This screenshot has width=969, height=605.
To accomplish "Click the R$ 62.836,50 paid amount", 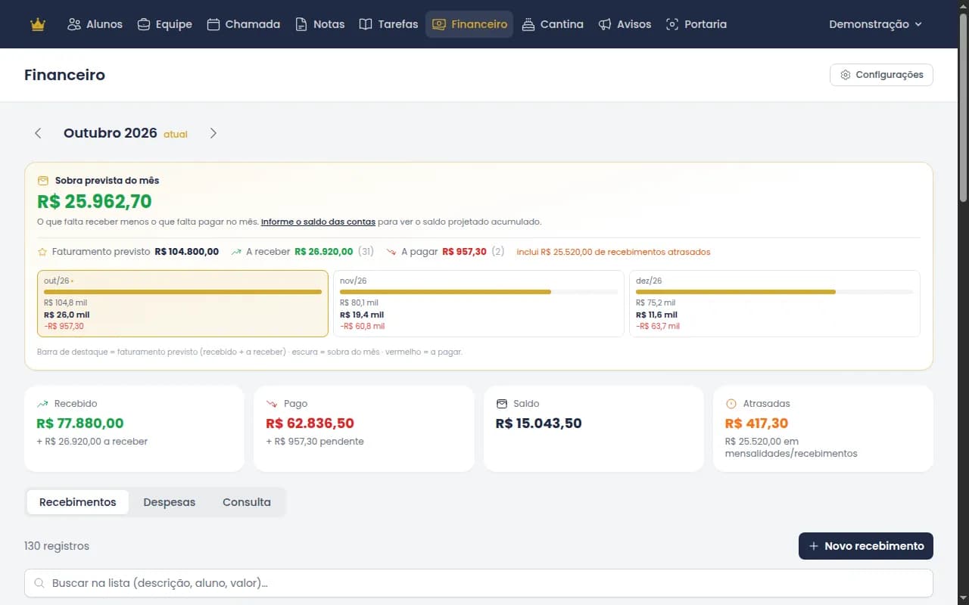I will click(x=310, y=423).
